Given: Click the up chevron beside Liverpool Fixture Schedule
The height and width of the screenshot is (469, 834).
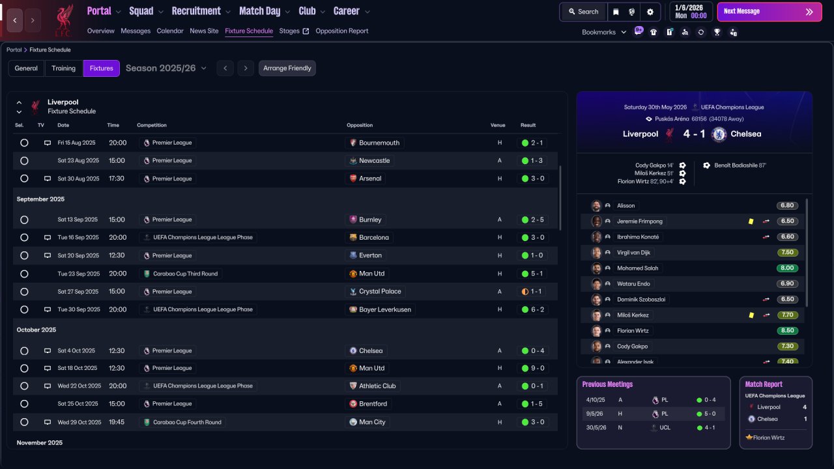Looking at the screenshot, I should (x=19, y=102).
